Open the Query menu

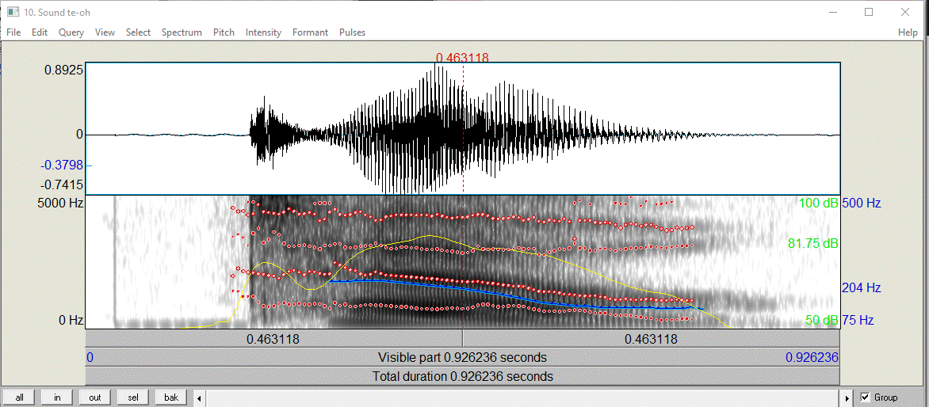click(x=71, y=32)
